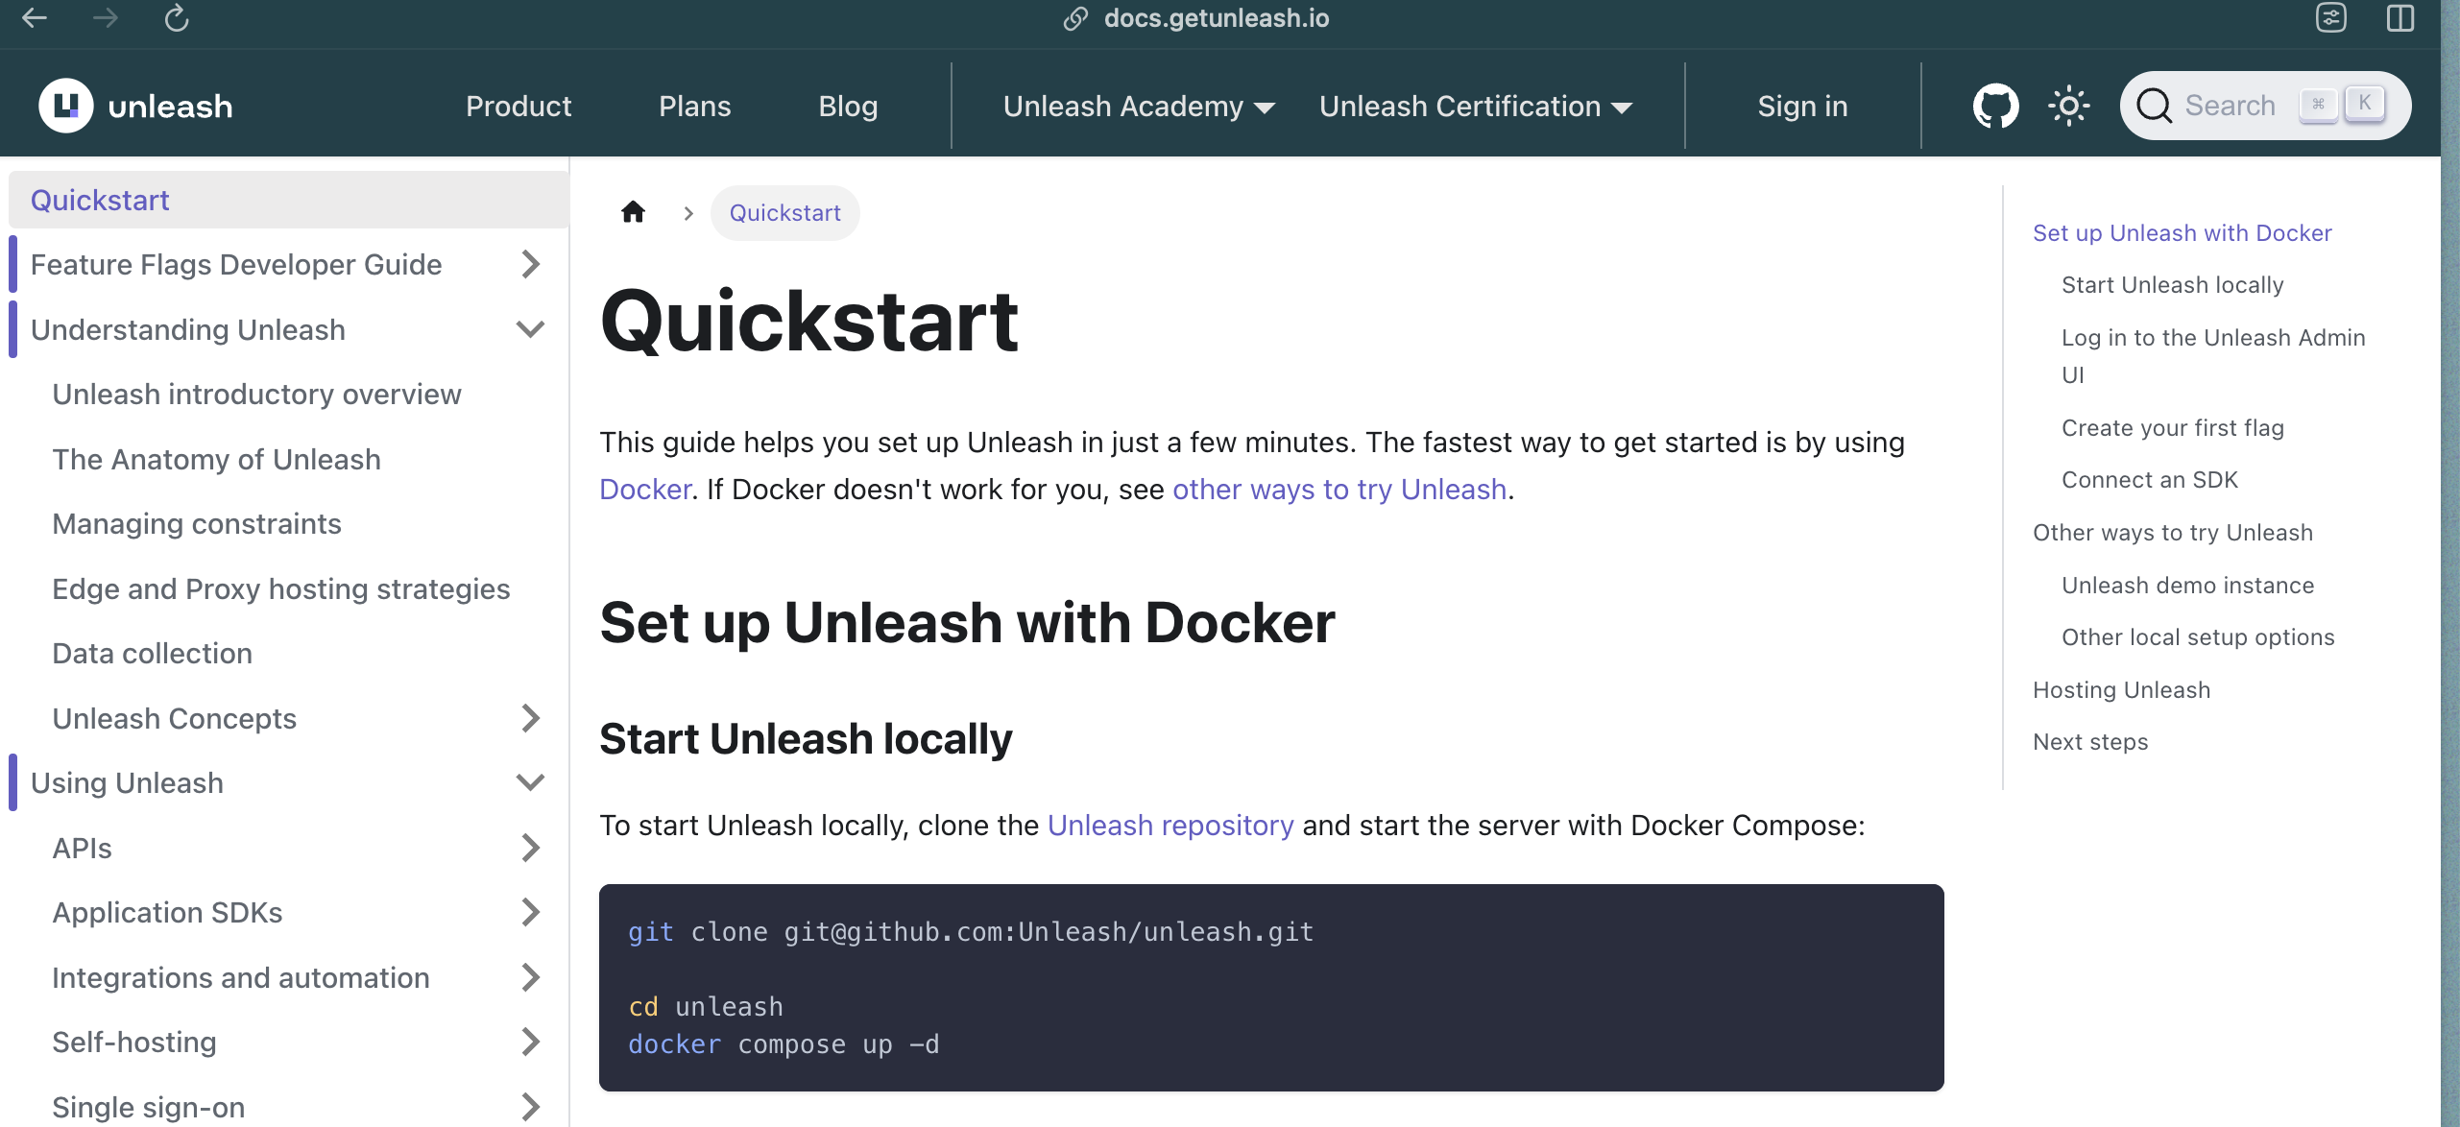Image resolution: width=2460 pixels, height=1127 pixels.
Task: Open the Blog menu item
Action: [x=847, y=106]
